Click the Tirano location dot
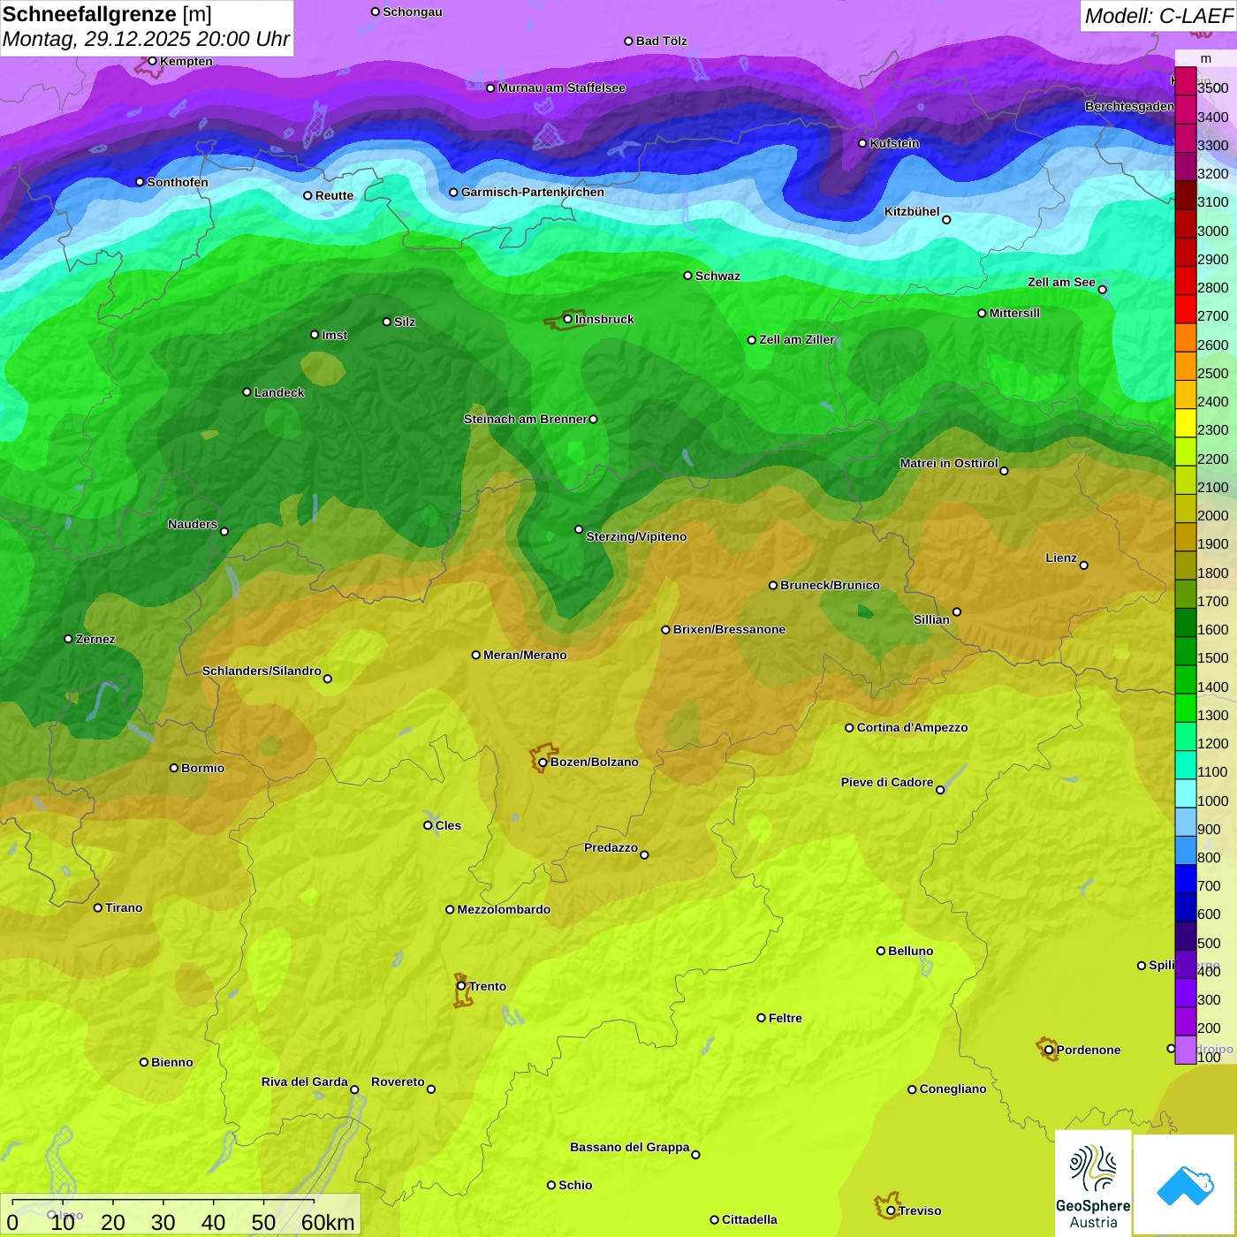This screenshot has height=1237, width=1237. 98,907
